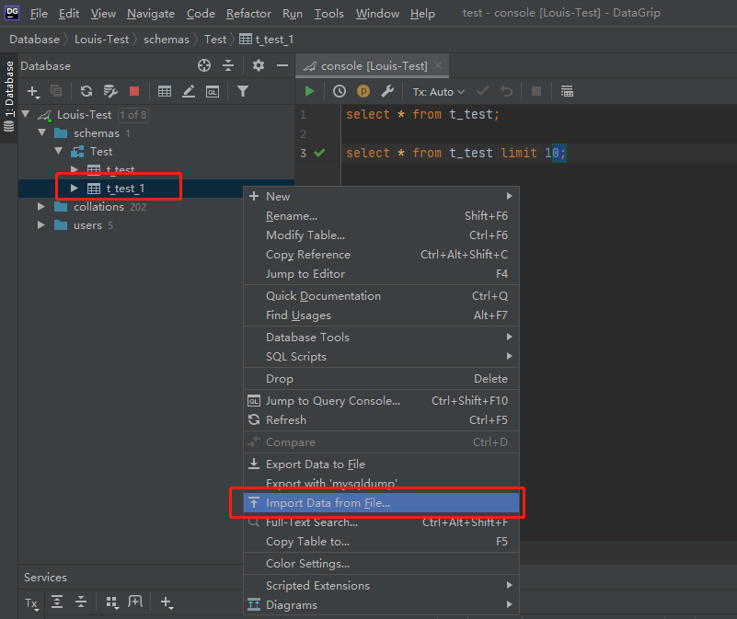
Task: Open the Navigate menu
Action: pyautogui.click(x=151, y=14)
